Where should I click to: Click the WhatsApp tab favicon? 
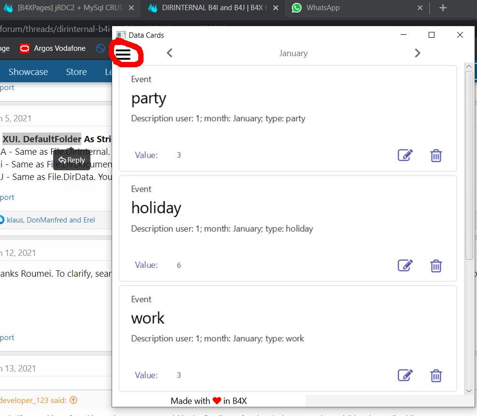pos(297,8)
